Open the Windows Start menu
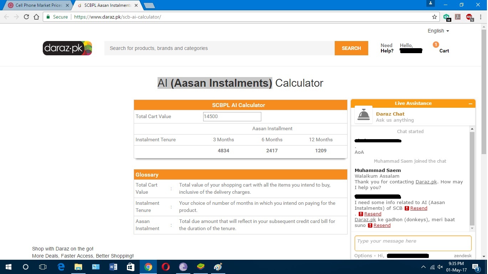The image size is (488, 274). [x=9, y=267]
